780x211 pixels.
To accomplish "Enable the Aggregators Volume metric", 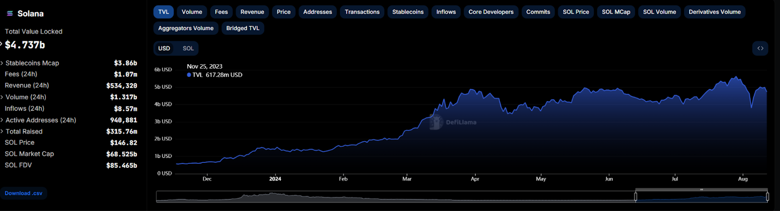I will (x=186, y=28).
